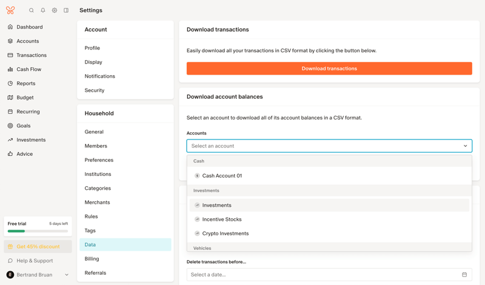Click the Vehicles group header in dropdown
Image resolution: width=485 pixels, height=285 pixels.
point(329,247)
